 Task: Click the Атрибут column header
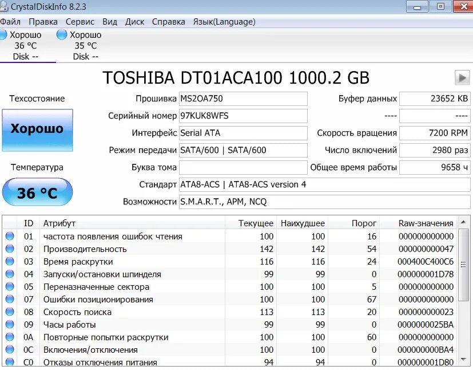(x=132, y=223)
